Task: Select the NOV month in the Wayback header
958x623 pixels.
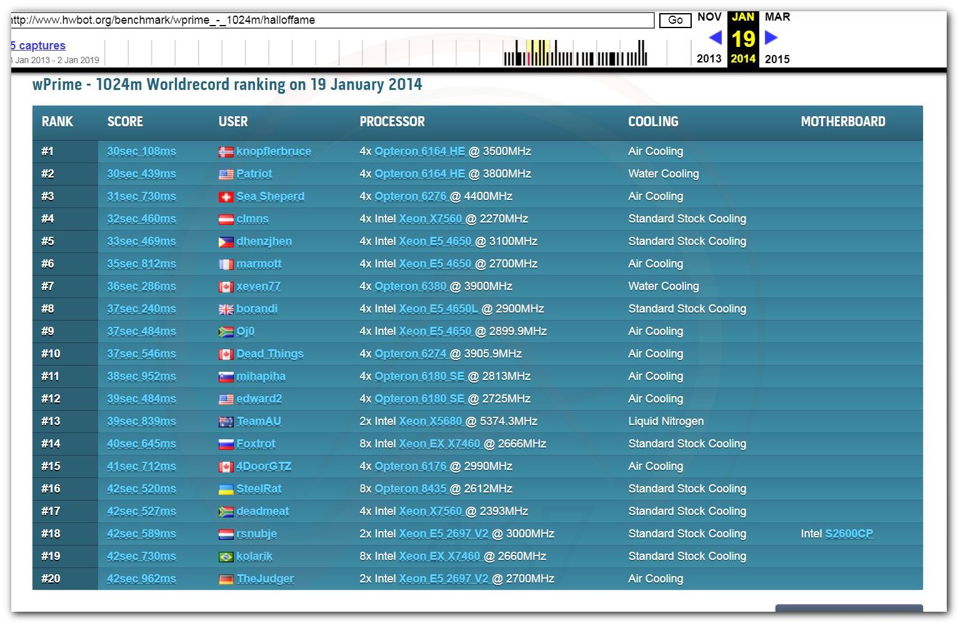Action: [x=709, y=17]
